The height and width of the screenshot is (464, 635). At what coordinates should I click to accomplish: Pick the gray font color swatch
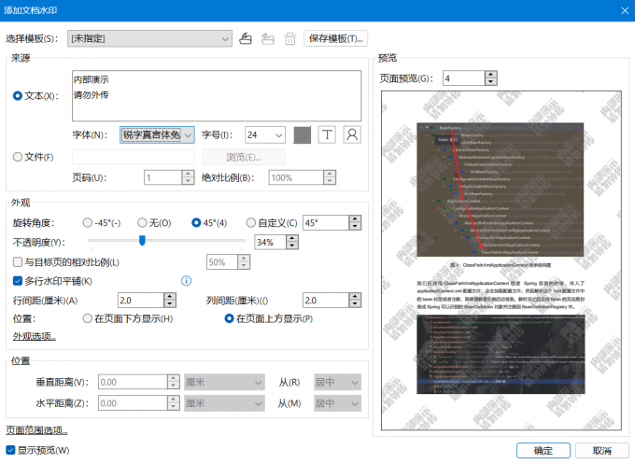point(303,134)
